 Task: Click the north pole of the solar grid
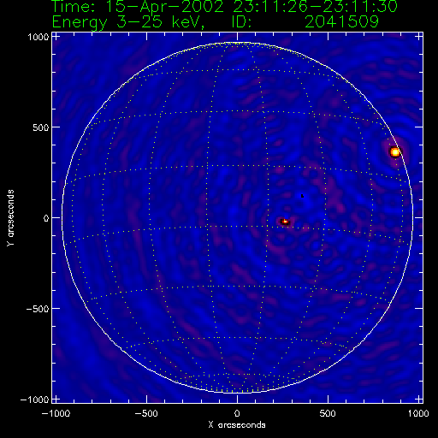237,44
